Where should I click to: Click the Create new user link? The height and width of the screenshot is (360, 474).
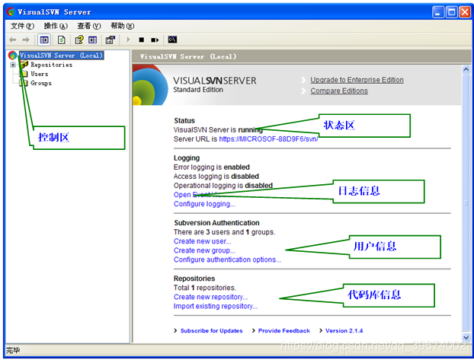[x=202, y=241]
